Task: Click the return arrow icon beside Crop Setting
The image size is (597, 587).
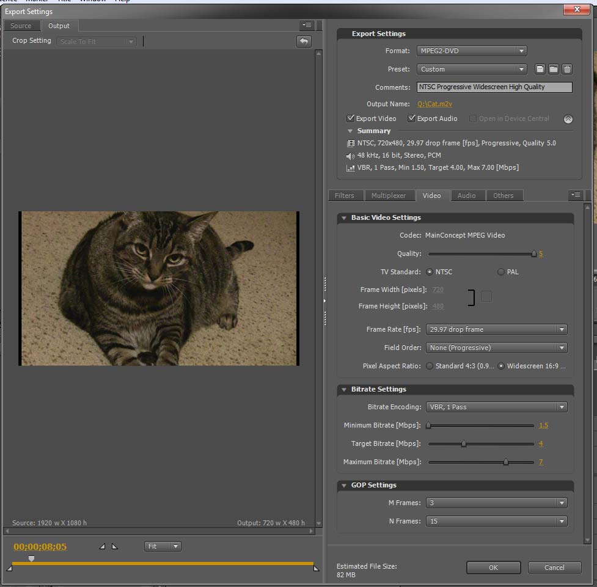Action: coord(304,42)
